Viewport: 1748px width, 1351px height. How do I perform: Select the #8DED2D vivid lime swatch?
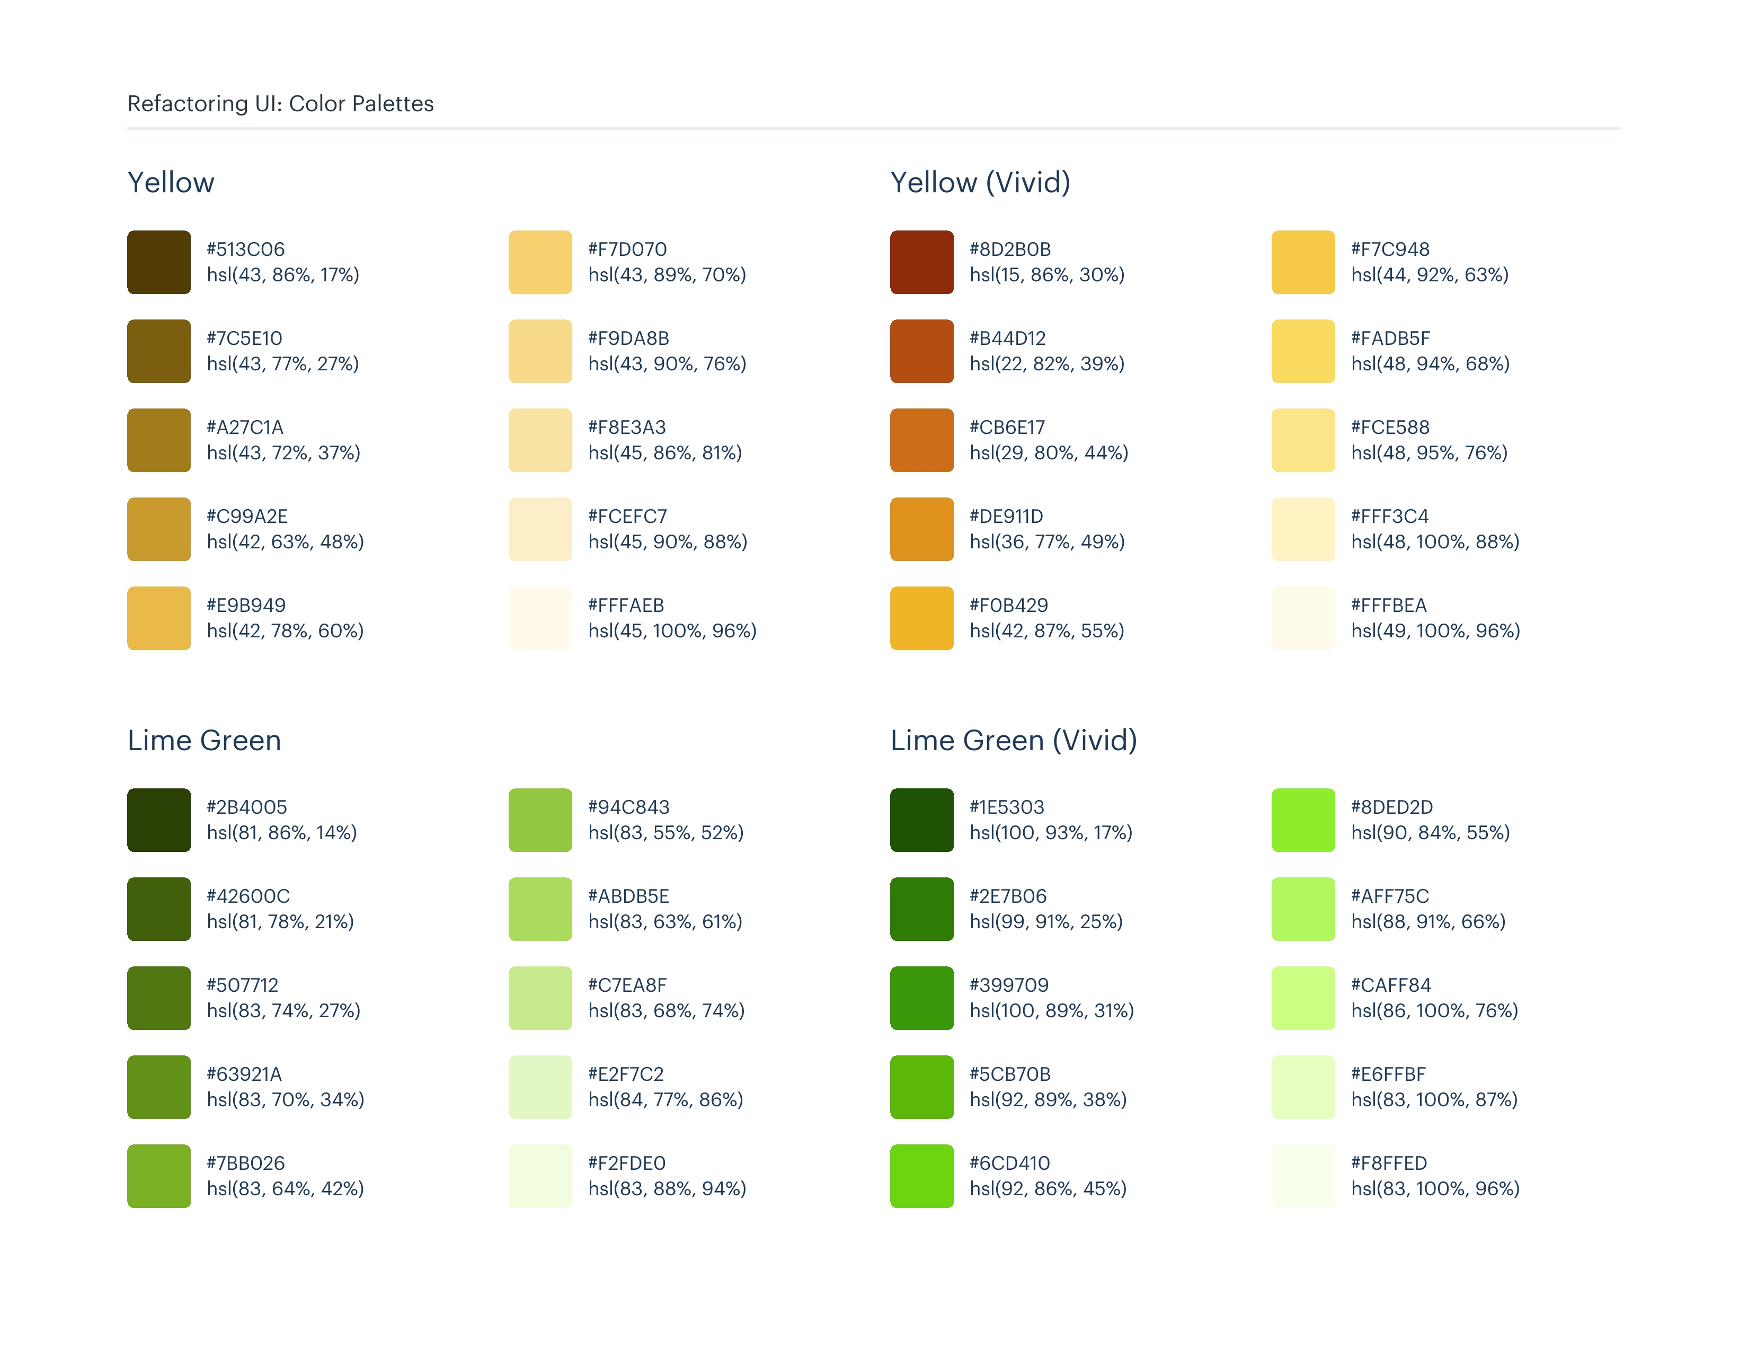coord(1303,820)
